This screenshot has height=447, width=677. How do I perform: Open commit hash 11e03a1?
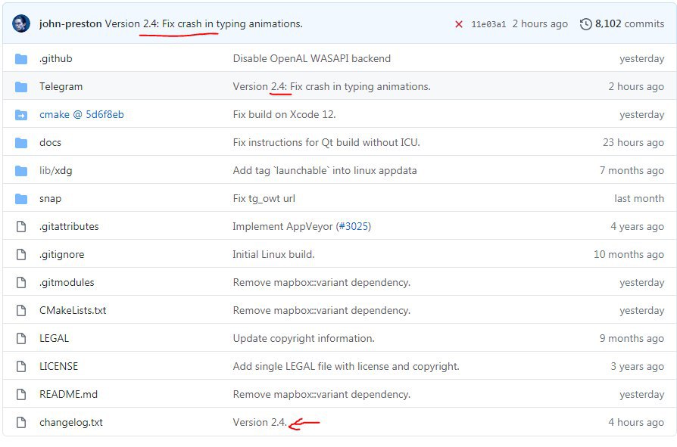(x=488, y=24)
